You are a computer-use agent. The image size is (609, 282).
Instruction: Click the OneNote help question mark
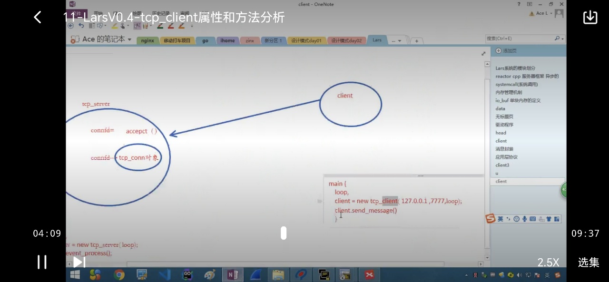pos(519,4)
